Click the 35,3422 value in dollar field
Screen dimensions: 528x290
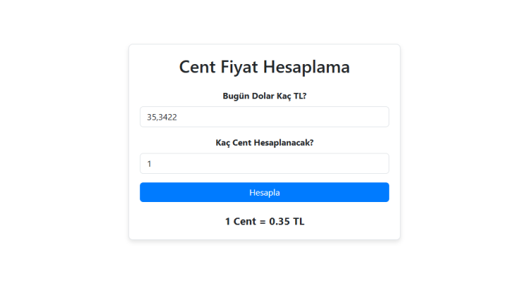click(x=162, y=117)
